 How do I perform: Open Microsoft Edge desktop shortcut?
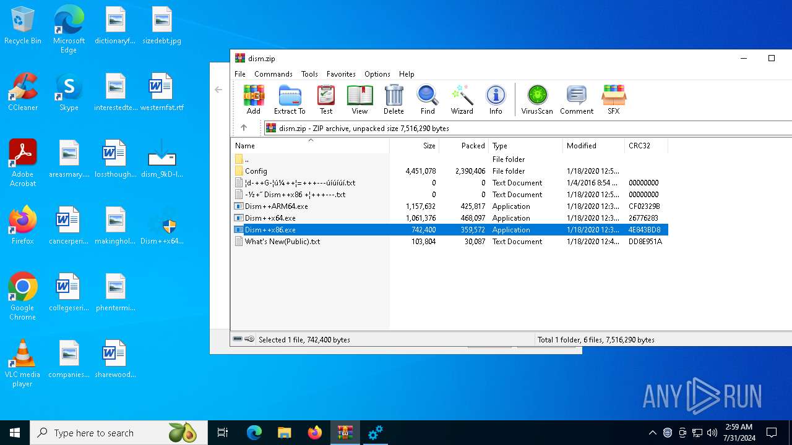click(x=69, y=30)
